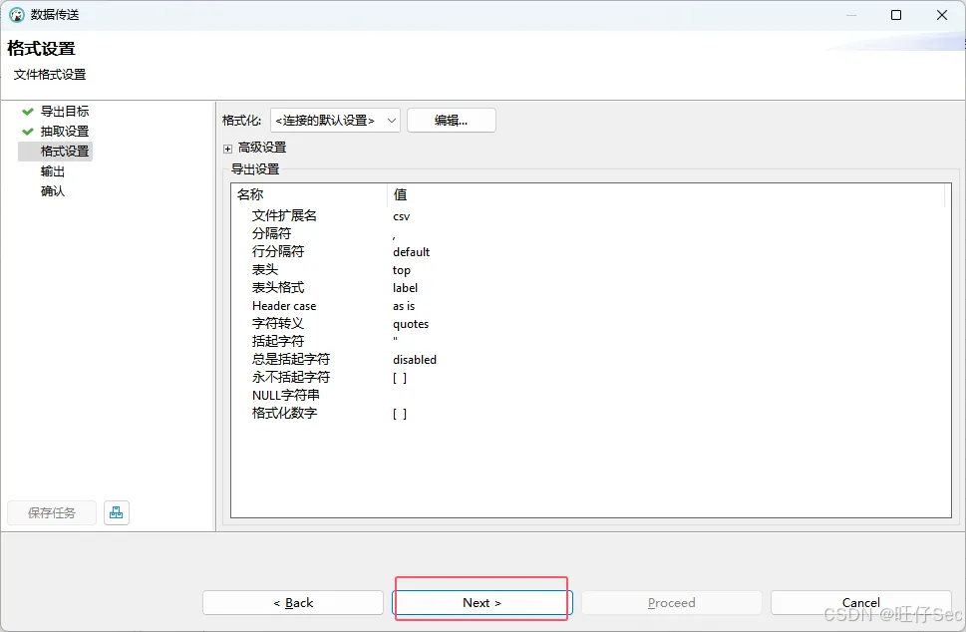Select the 输出 wizard step
This screenshot has width=966, height=632.
53,171
